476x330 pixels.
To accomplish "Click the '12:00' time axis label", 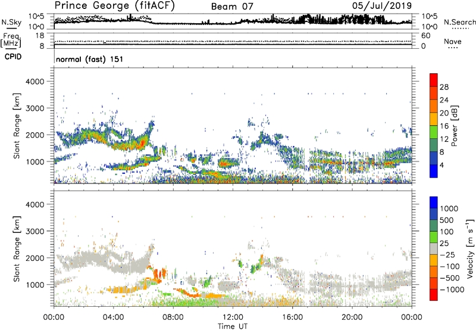I will [x=233, y=317].
